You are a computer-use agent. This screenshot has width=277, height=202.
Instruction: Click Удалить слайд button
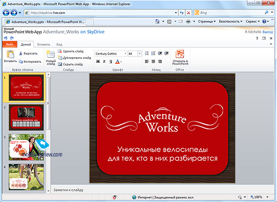click(x=71, y=51)
